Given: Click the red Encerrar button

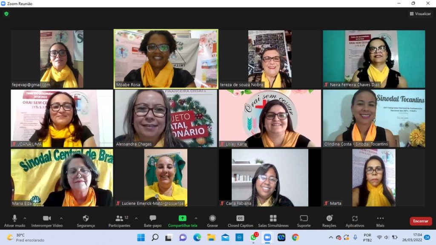Looking at the screenshot, I should [x=421, y=221].
